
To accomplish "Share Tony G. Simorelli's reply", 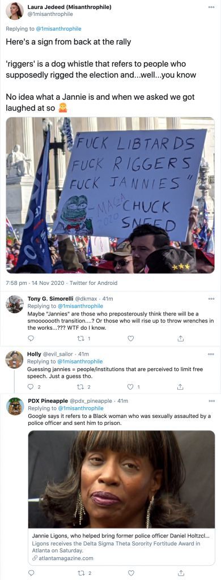I will click(x=180, y=338).
